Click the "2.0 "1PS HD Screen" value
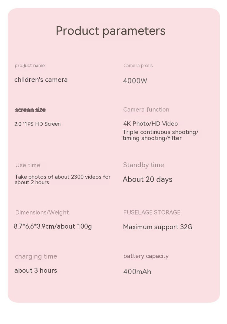The width and height of the screenshot is (227, 324). coord(38,124)
